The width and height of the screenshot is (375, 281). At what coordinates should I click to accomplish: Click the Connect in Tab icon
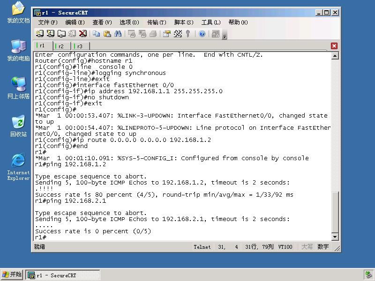[61, 34]
